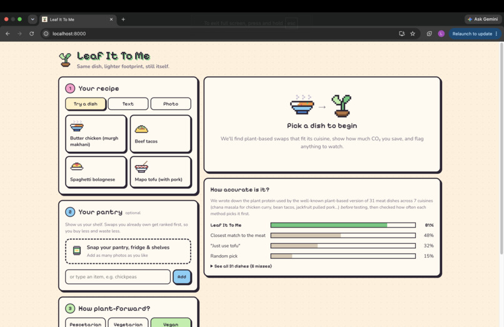Click the pantry jar icon

coord(77,251)
